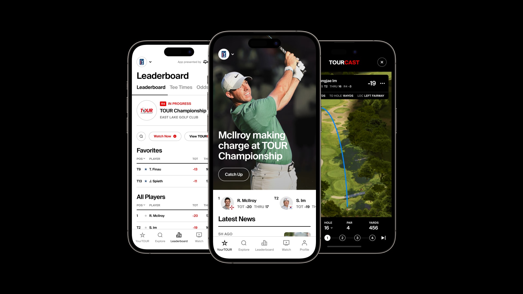Screen dimensions: 523x294
Task: Expand the PGA Tour app menu chevron
Action: tap(233, 54)
